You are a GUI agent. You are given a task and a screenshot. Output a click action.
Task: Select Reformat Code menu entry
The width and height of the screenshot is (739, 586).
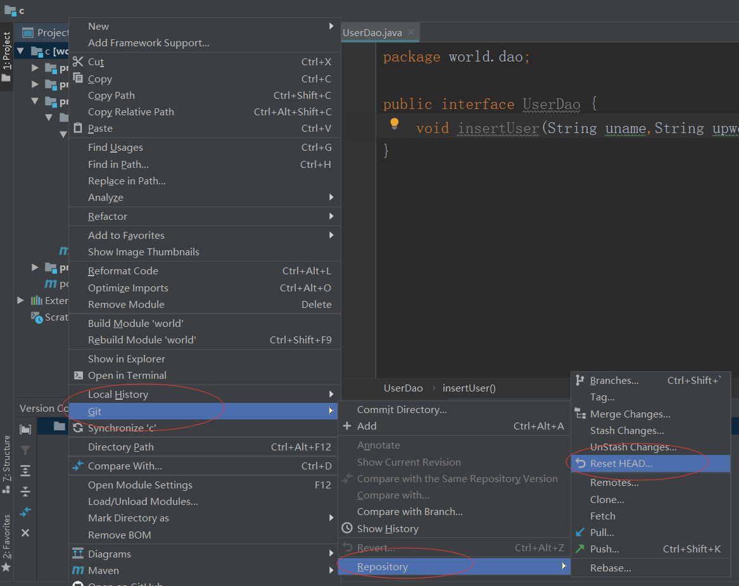click(205, 271)
